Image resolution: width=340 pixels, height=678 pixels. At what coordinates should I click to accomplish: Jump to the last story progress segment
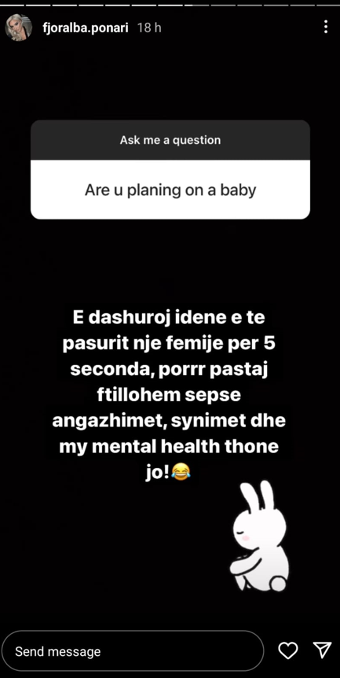point(328,6)
